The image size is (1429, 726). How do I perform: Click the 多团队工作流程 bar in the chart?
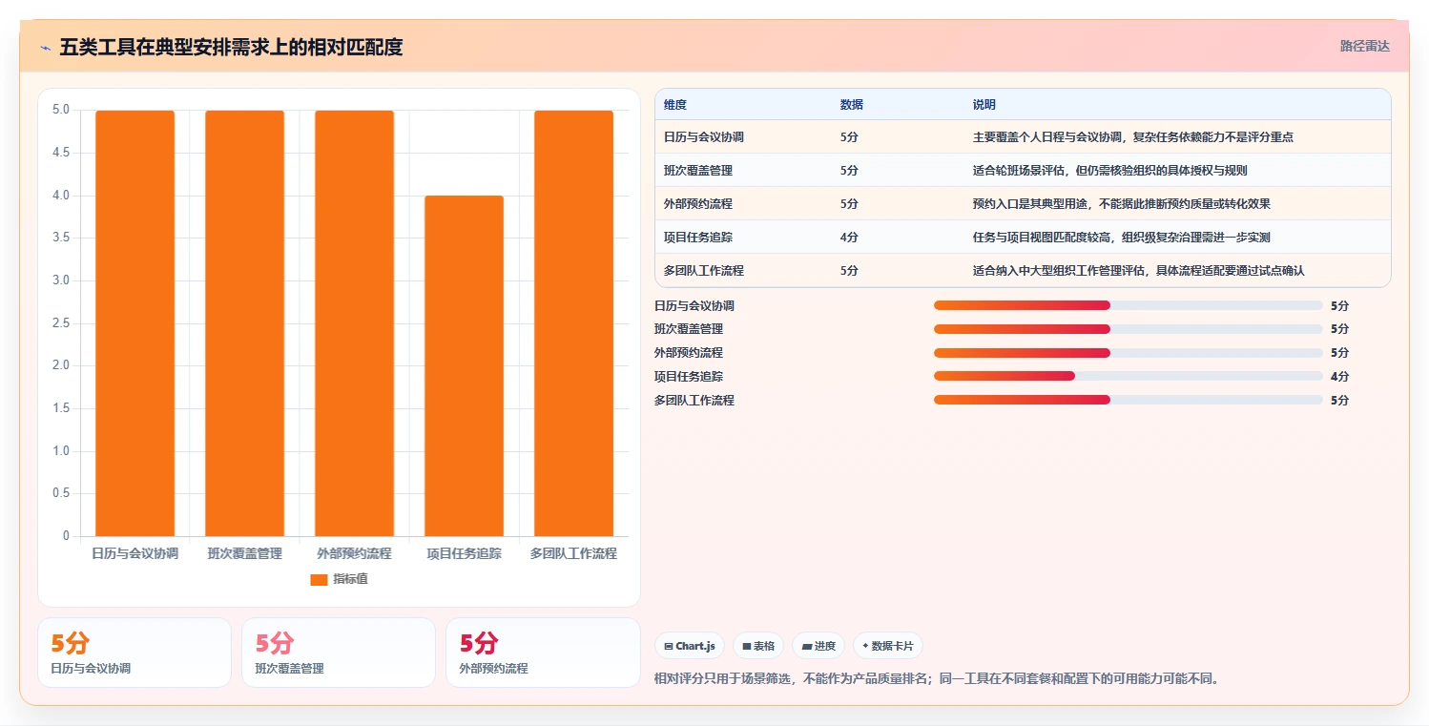(x=573, y=323)
